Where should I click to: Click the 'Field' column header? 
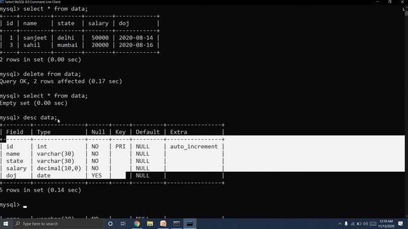click(15, 132)
